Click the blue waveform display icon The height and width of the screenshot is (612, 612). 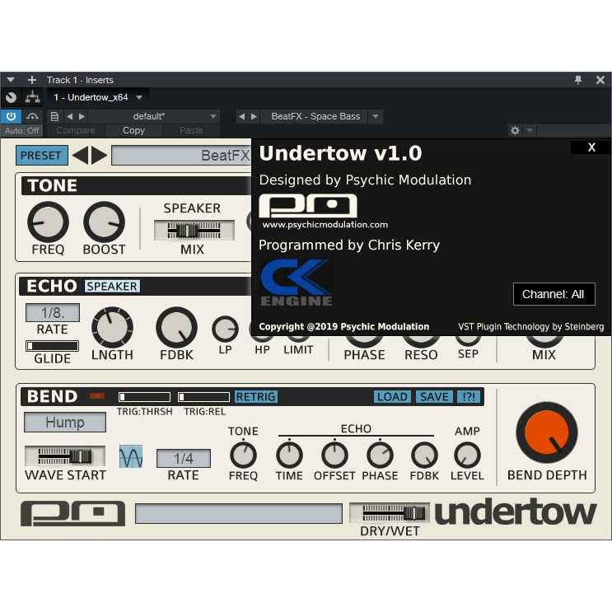click(x=131, y=456)
